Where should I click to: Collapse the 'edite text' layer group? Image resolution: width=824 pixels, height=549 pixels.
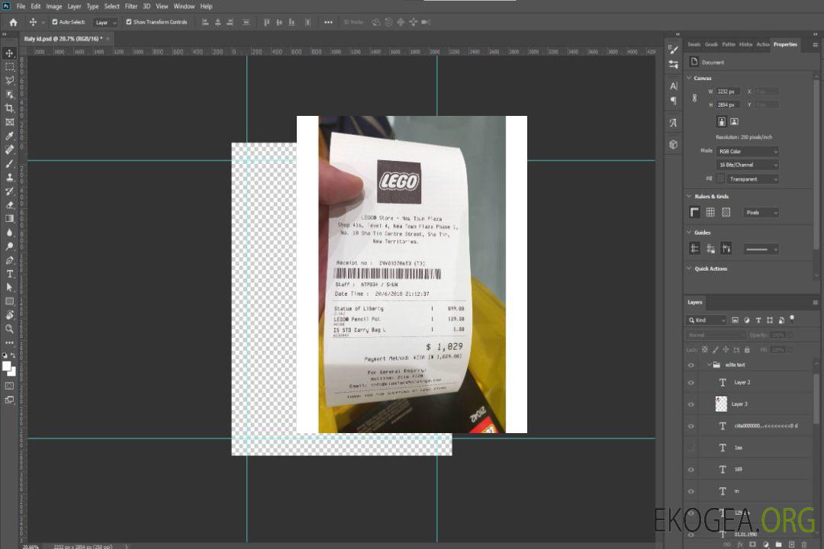point(709,364)
